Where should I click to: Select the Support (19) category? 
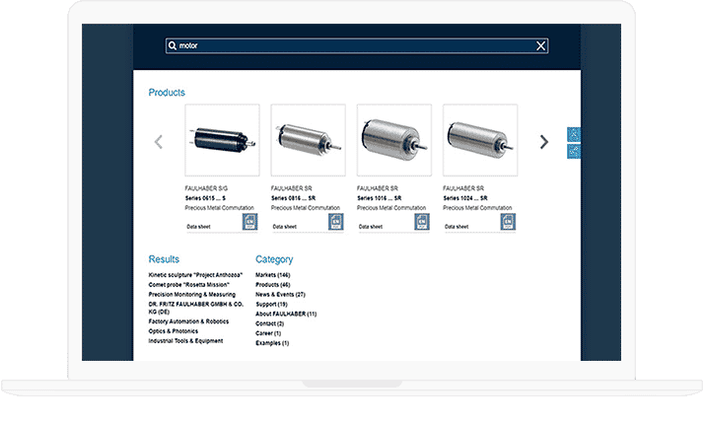271,304
